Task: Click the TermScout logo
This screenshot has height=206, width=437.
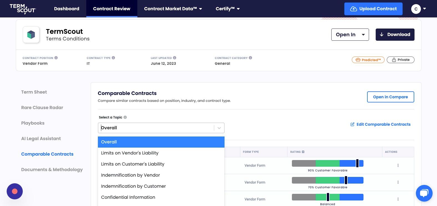Action: pos(23,9)
